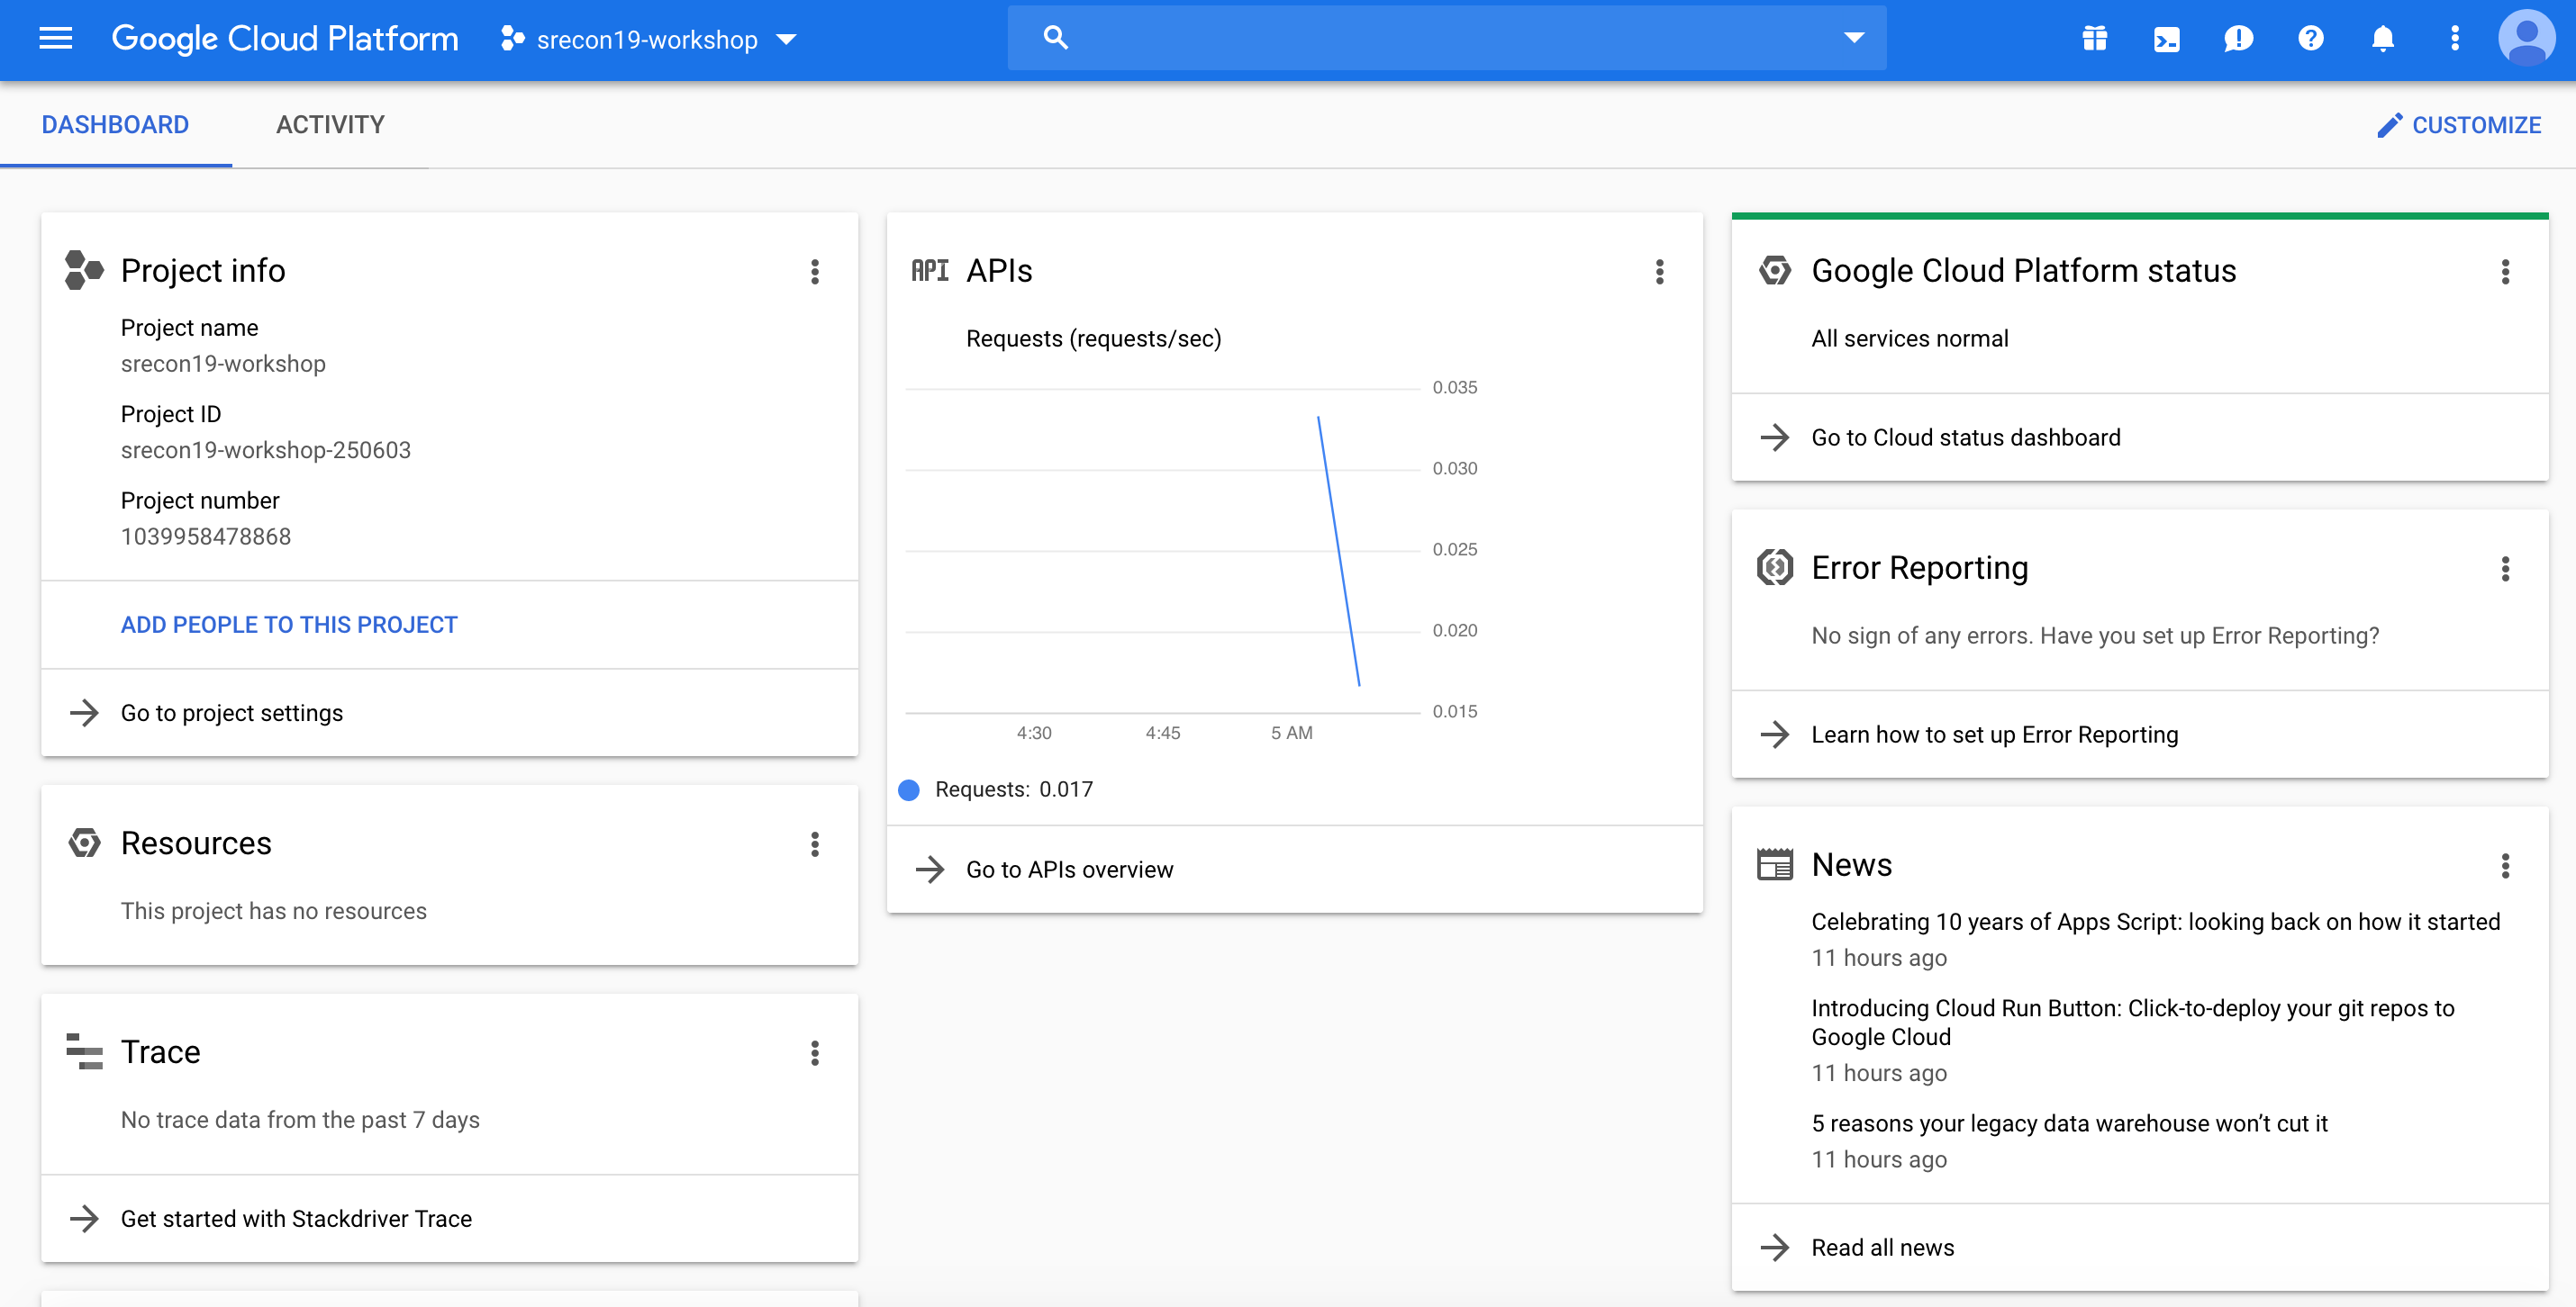Open APIs card options menu

1660,272
